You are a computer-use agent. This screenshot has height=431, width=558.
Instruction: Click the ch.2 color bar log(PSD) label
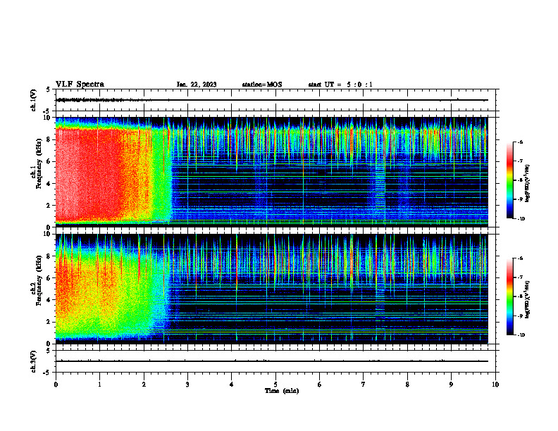coord(528,299)
